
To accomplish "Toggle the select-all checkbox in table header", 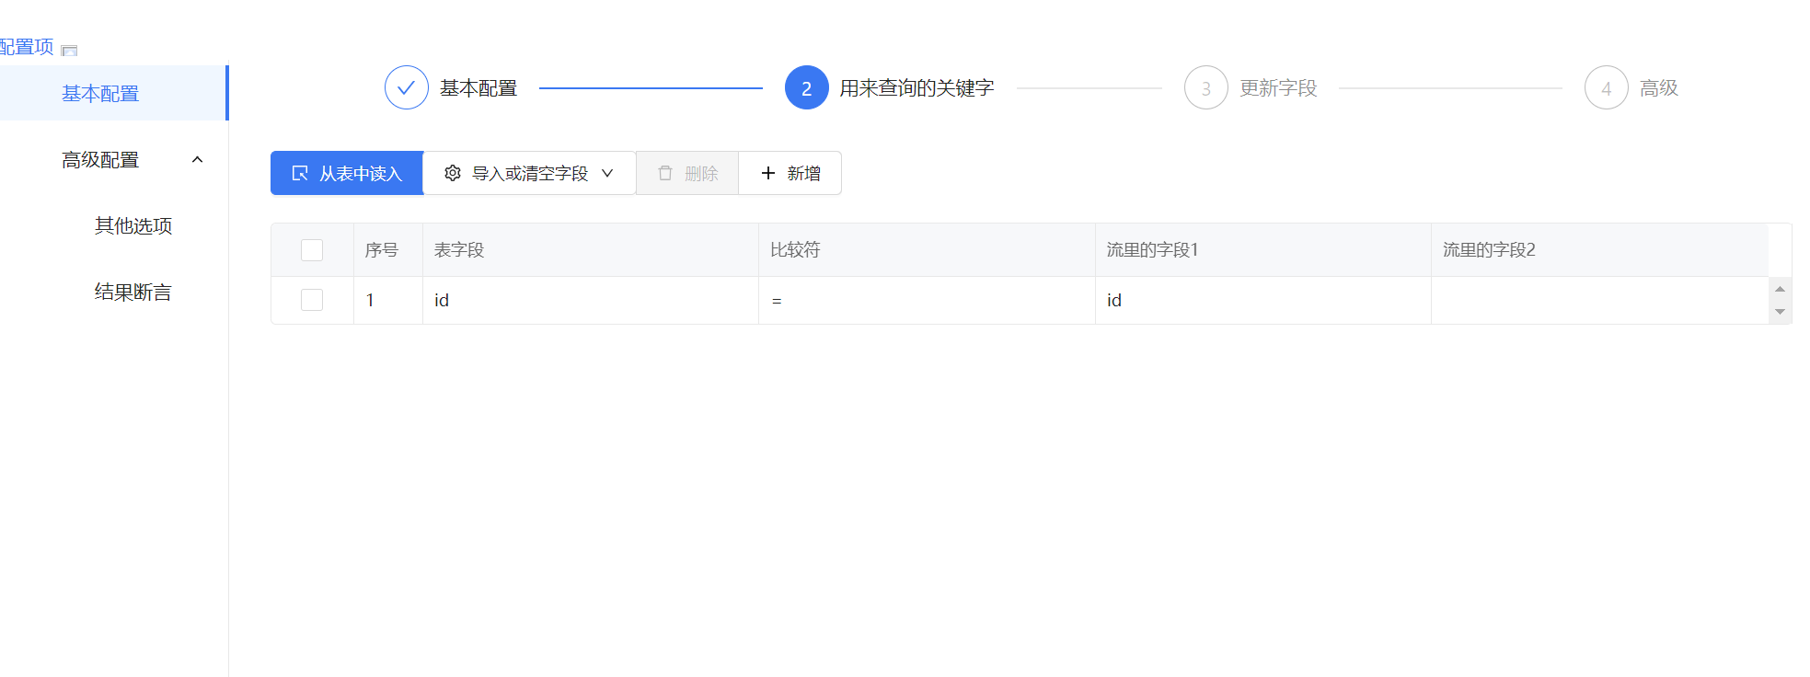I will pyautogui.click(x=312, y=250).
